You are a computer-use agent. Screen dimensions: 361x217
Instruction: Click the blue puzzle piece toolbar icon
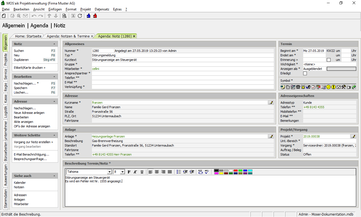89,16
